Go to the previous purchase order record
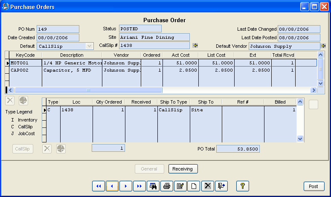This screenshot has width=331, height=197. (x=112, y=186)
